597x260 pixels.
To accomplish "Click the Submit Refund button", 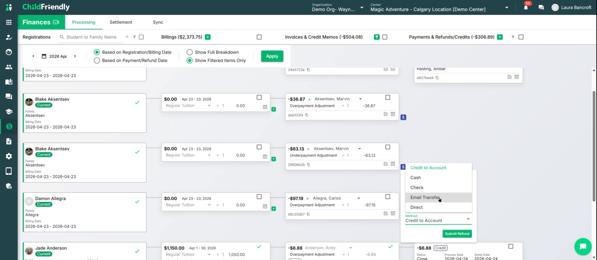I will tap(457, 234).
